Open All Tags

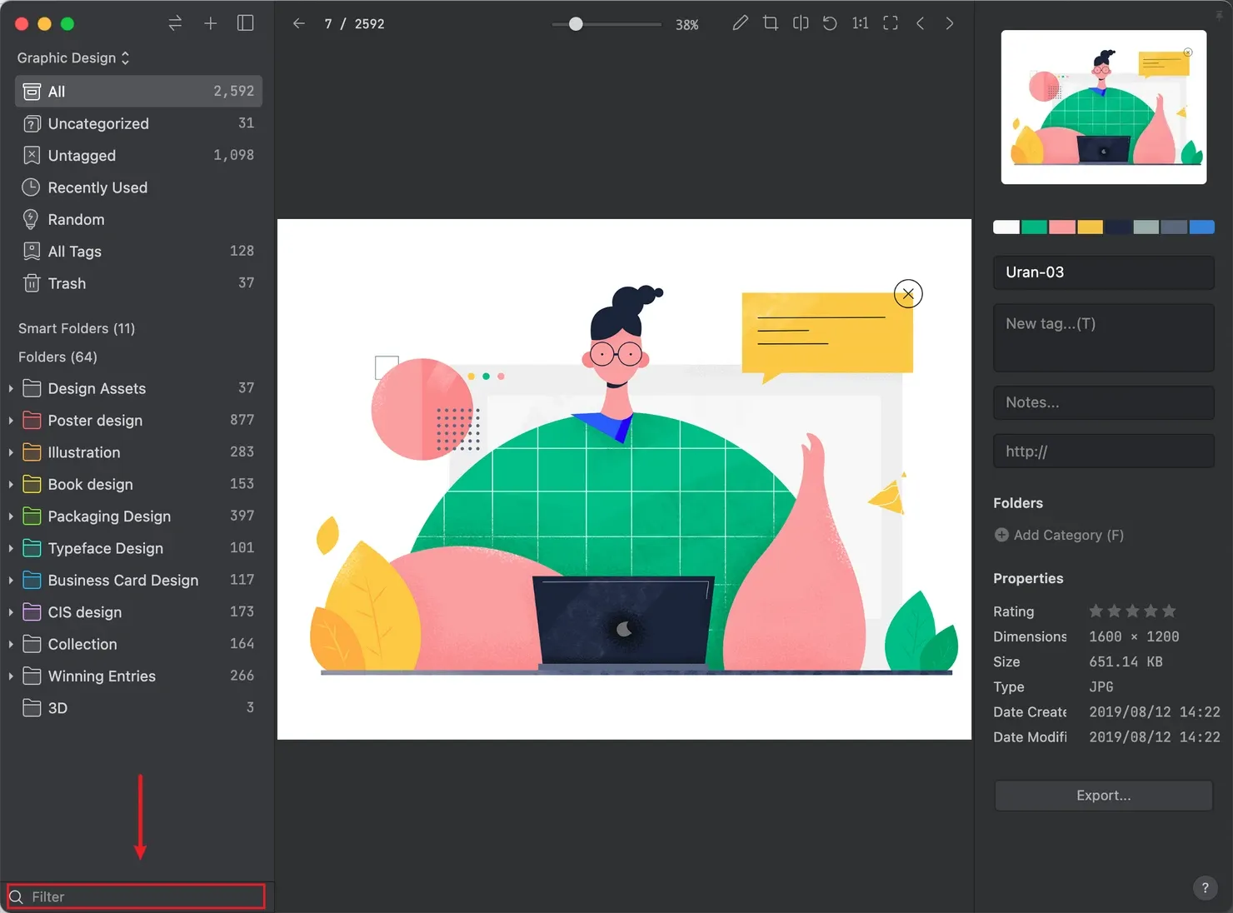click(x=138, y=251)
